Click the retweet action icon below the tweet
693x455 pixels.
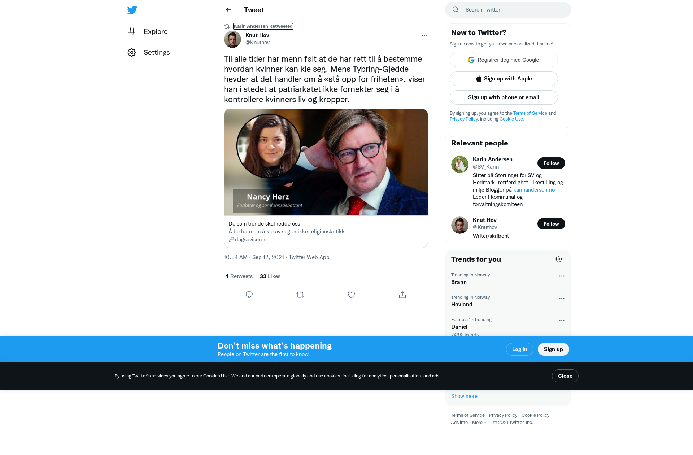(x=300, y=295)
